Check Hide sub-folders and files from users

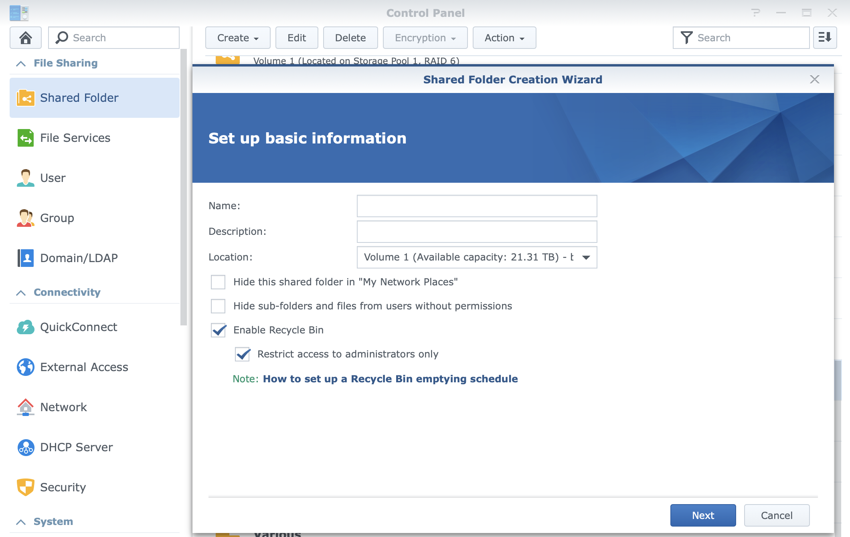218,306
